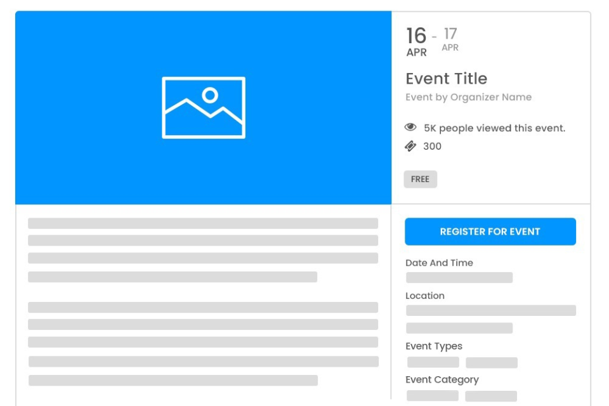Screen dimensions: 609x406
Task: Click the eye icon beside view count
Action: click(410, 128)
